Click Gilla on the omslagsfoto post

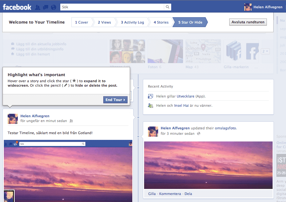(152, 194)
